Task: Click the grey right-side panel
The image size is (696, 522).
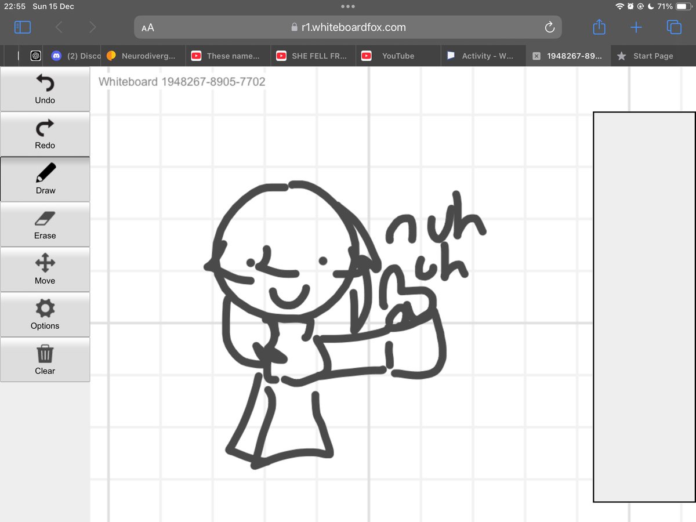Action: click(x=644, y=307)
